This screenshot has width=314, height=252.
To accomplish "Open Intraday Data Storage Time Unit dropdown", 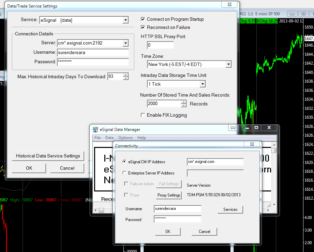I will point(203,84).
